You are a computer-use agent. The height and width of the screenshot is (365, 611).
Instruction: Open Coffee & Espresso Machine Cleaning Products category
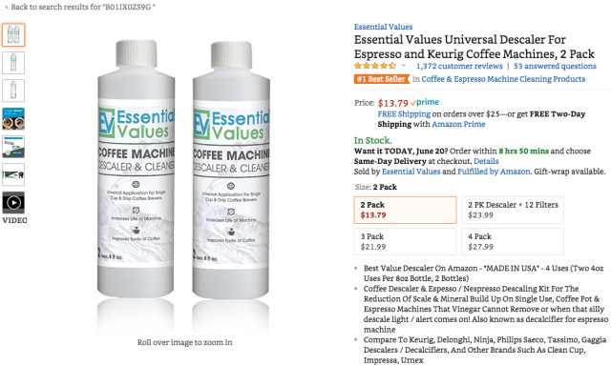503,79
